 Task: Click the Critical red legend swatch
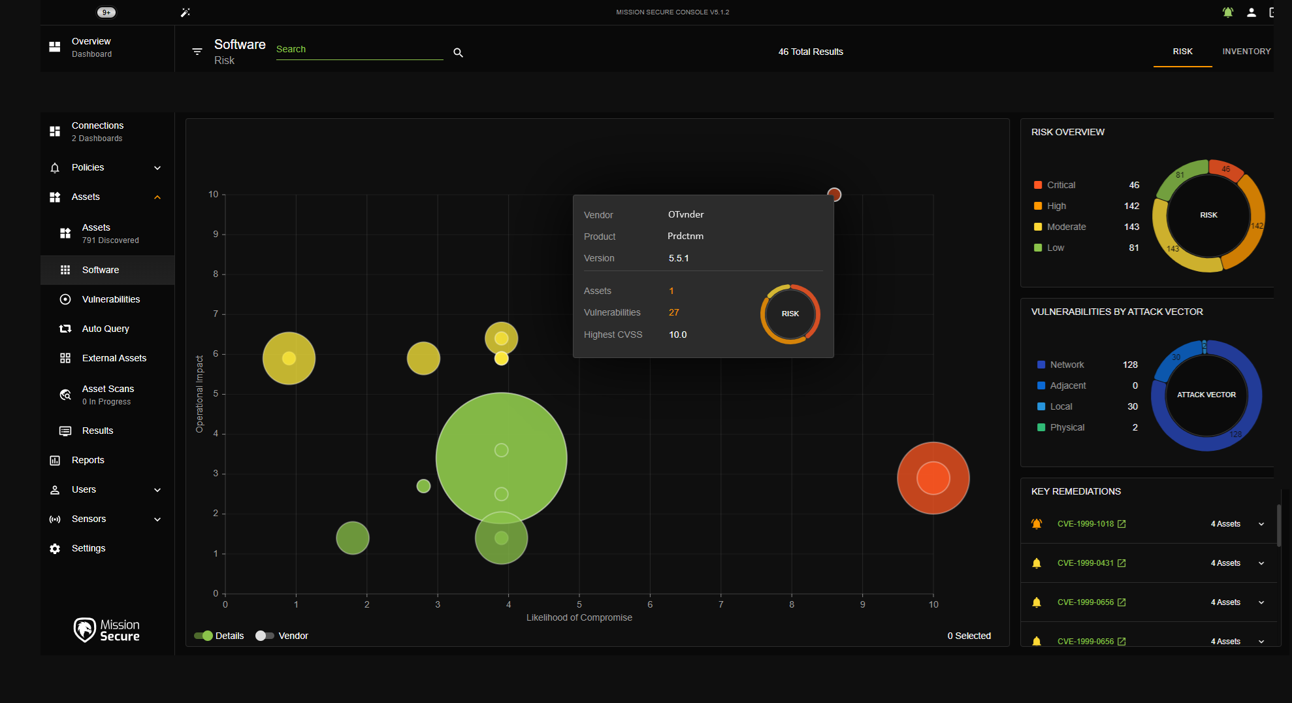pyautogui.click(x=1038, y=185)
